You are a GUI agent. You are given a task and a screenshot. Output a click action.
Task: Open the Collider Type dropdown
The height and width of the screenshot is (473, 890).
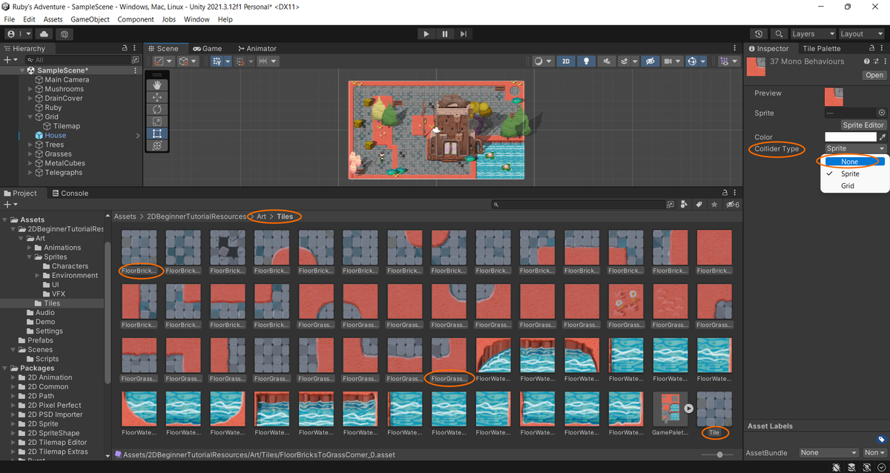(x=855, y=149)
